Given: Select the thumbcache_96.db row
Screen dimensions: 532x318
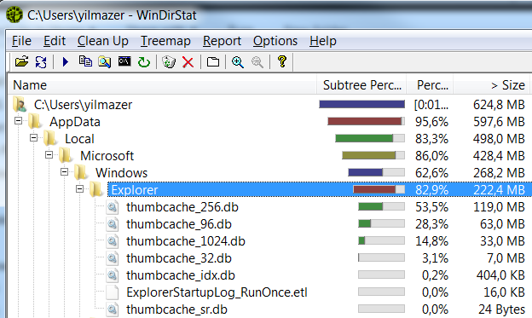Looking at the screenshot, I should point(179,224).
